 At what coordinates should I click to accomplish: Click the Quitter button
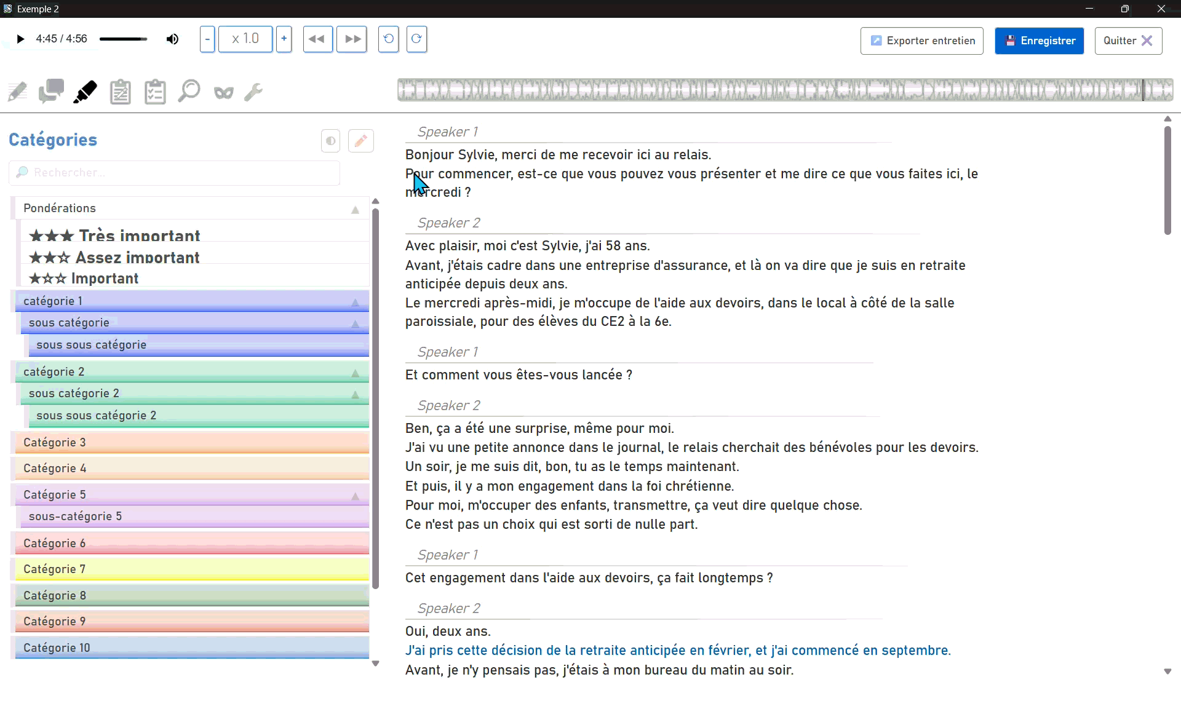coord(1128,41)
